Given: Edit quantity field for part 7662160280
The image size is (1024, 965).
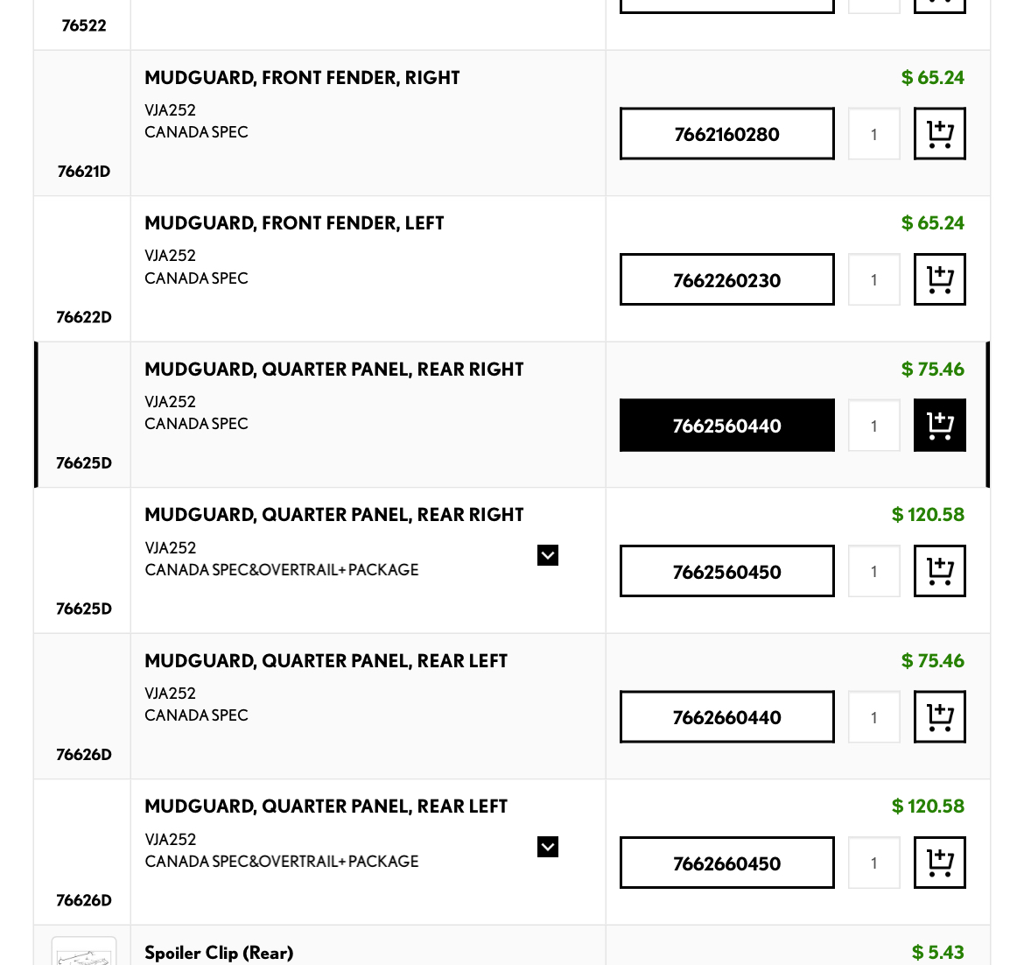Looking at the screenshot, I should [873, 134].
